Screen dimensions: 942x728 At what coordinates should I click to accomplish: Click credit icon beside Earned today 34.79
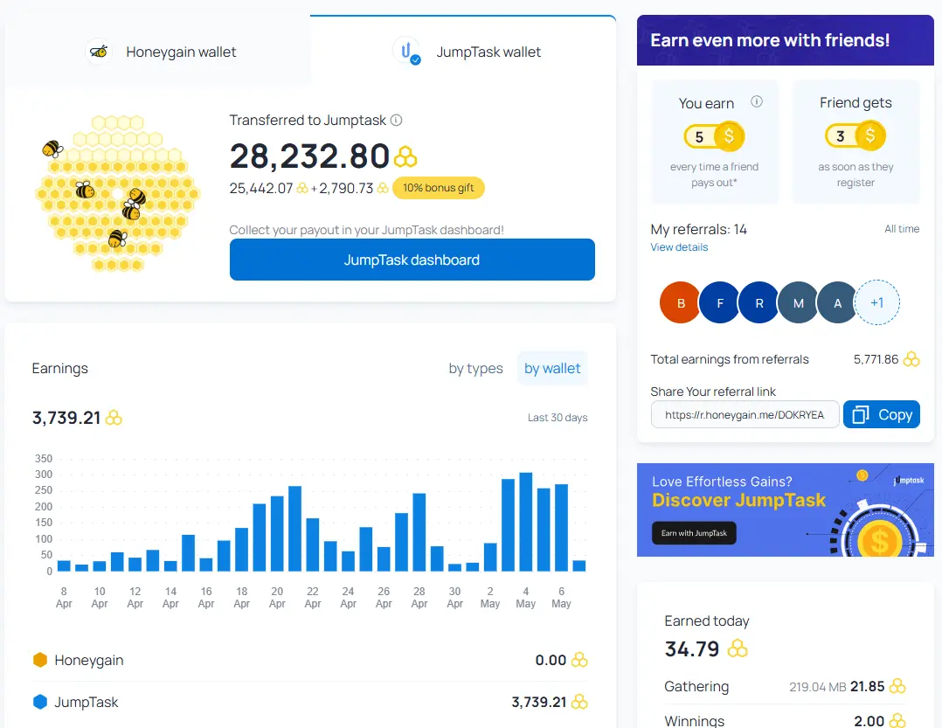(738, 648)
